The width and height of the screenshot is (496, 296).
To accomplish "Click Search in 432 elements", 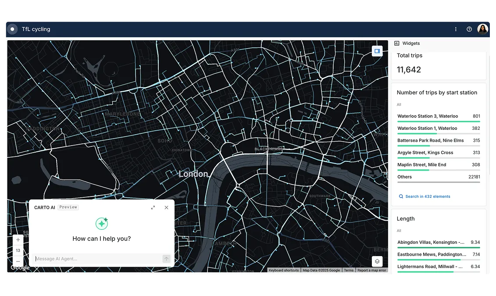I will tap(424, 196).
